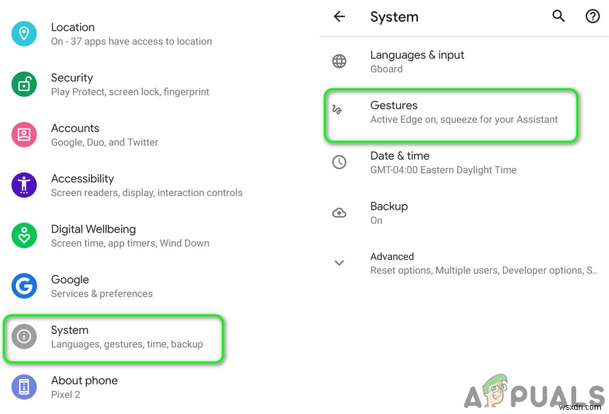Open Date & time settings
609x414 pixels.
[443, 163]
